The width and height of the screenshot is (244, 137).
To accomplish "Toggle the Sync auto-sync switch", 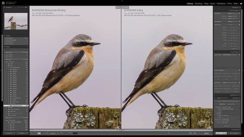I will [x=214, y=133].
